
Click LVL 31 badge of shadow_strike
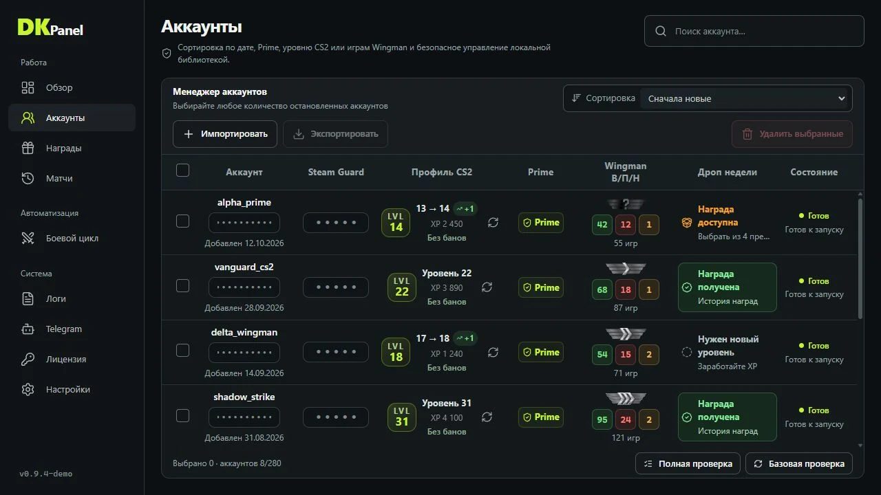coord(402,417)
